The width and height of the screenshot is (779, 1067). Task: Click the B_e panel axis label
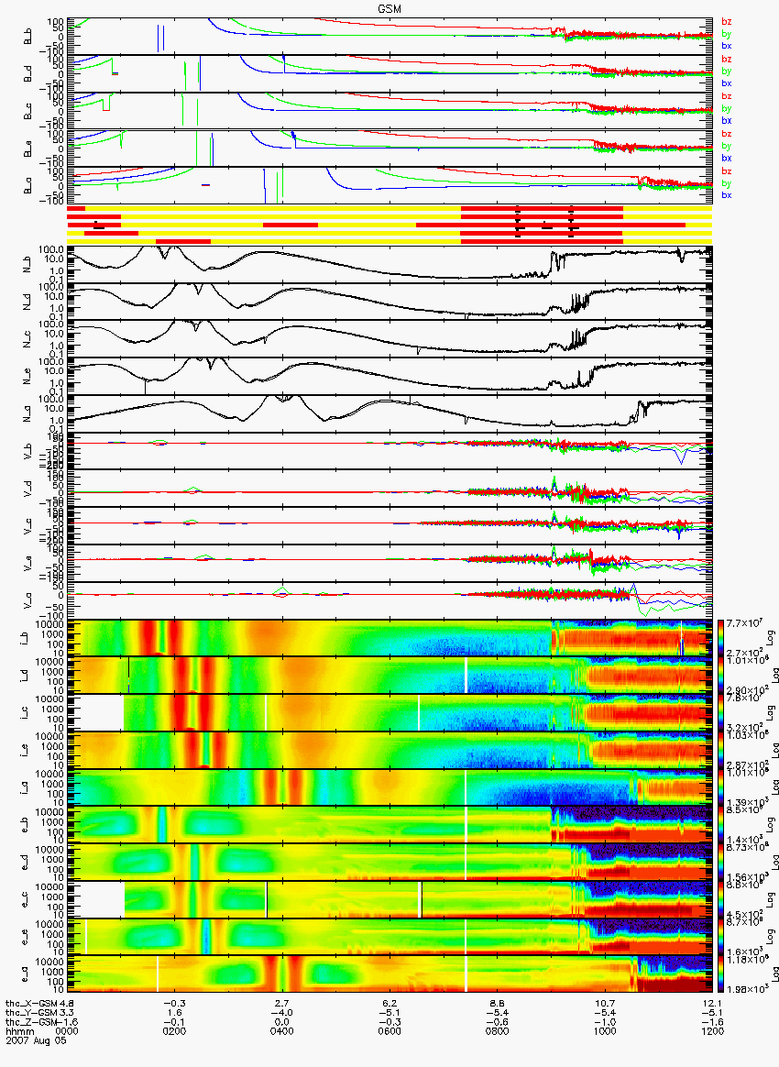click(27, 148)
